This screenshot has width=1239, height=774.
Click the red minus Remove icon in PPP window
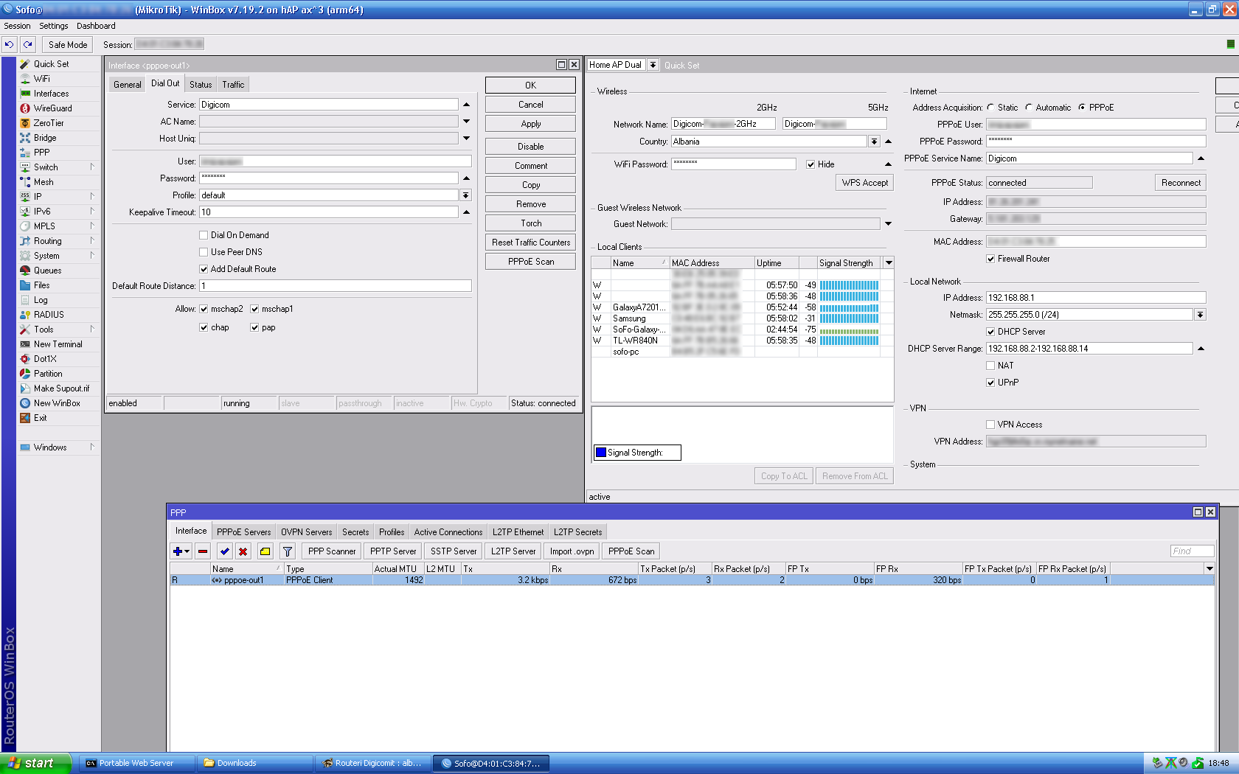(x=203, y=551)
